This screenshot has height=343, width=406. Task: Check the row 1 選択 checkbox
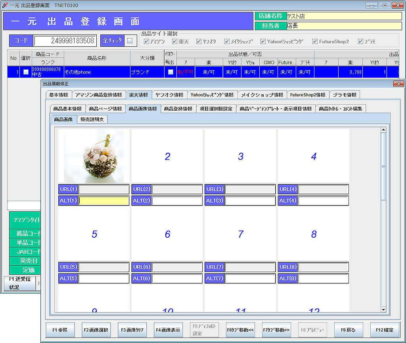tap(26, 72)
